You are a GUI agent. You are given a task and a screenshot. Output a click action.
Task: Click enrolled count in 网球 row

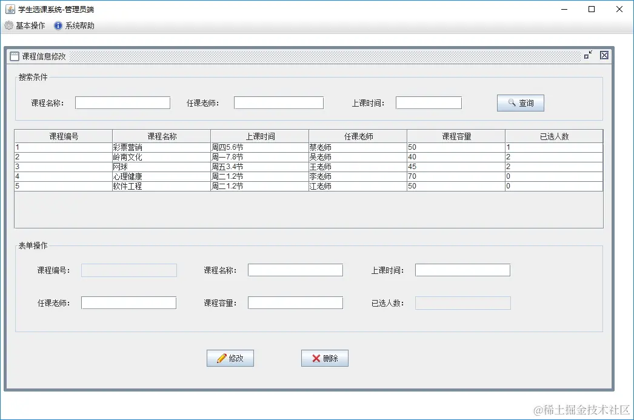[555, 167]
